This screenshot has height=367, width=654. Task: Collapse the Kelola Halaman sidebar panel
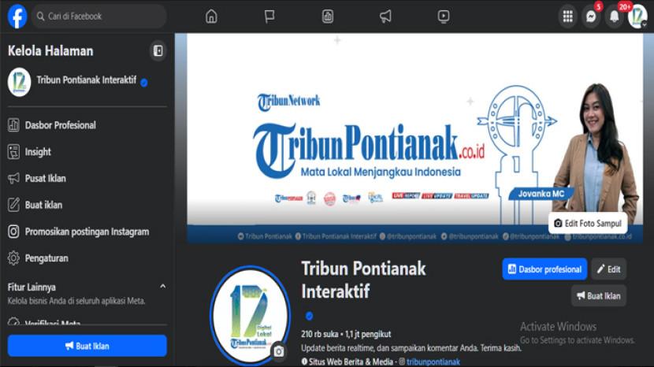(158, 51)
